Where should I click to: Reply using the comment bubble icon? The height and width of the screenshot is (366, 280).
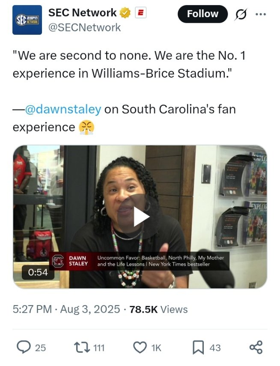coord(24,347)
